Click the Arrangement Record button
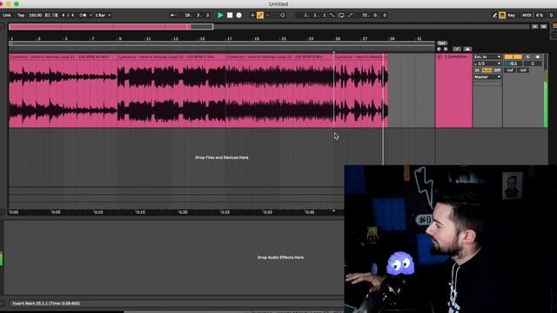This screenshot has width=557, height=313. click(x=239, y=16)
